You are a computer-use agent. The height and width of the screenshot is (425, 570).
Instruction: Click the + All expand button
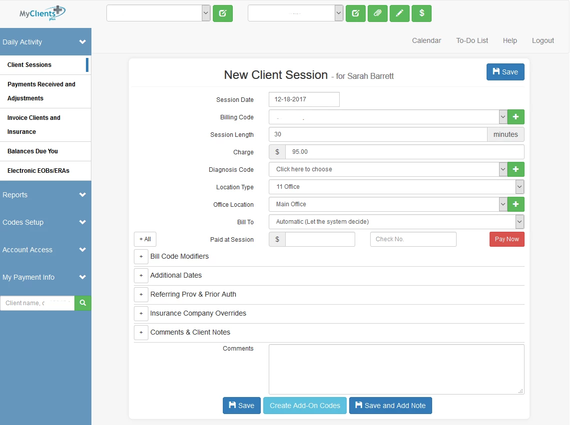[145, 239]
